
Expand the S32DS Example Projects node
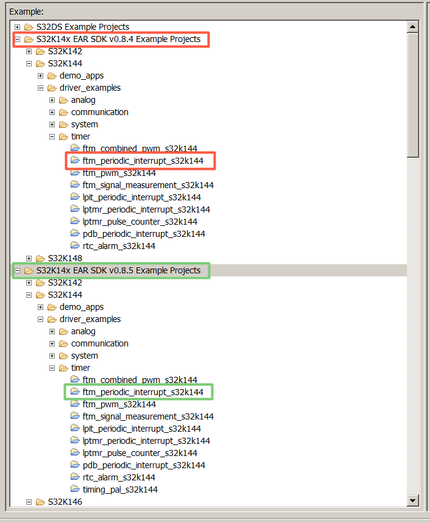click(17, 27)
